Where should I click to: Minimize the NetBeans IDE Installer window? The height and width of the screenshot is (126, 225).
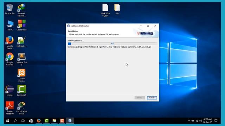141,26
